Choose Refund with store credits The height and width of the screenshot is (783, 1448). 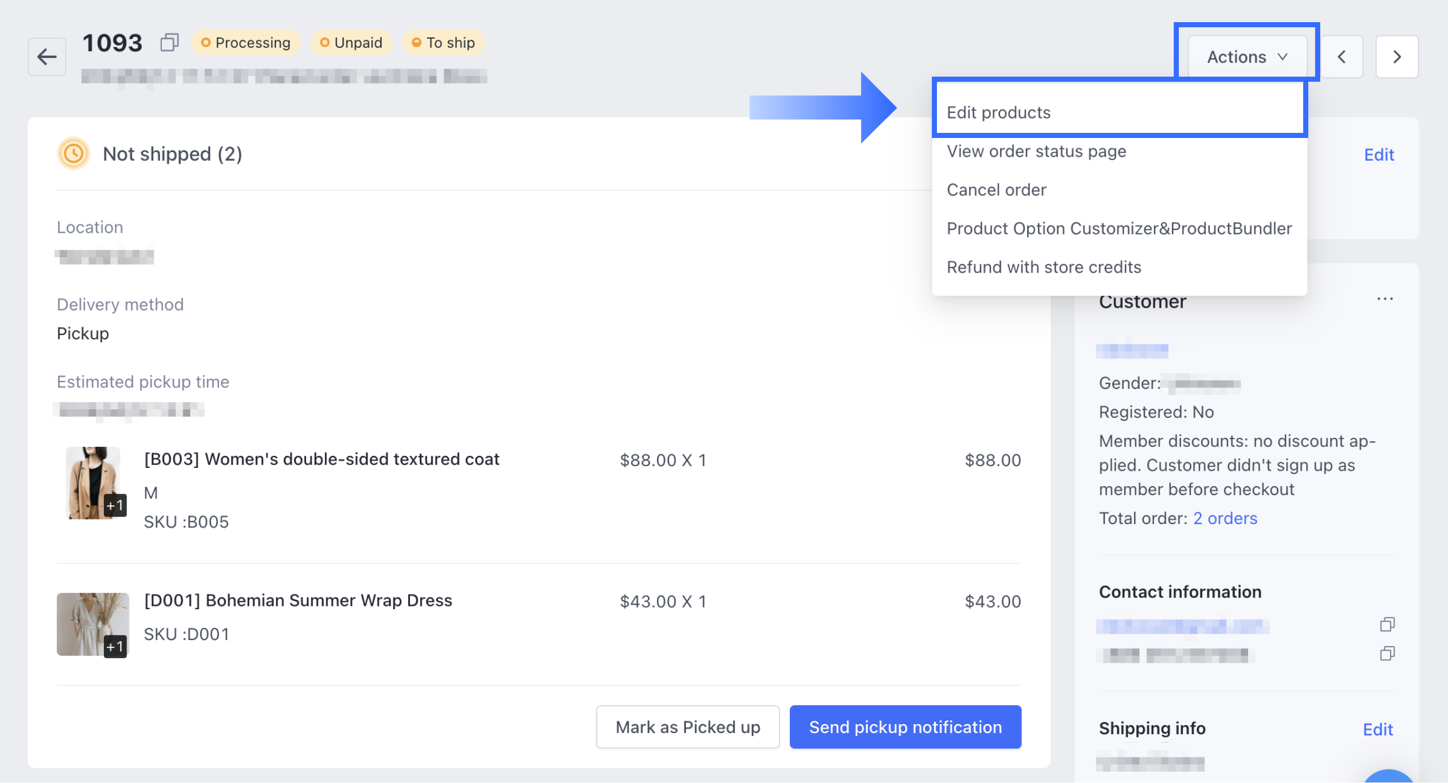pyautogui.click(x=1120, y=267)
